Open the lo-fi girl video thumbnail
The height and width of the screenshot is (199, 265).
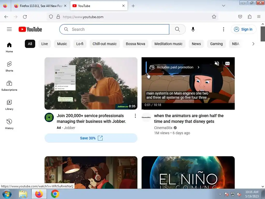91,172
